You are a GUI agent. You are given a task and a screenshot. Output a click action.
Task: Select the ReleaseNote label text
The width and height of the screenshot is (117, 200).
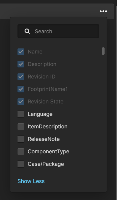pos(44,139)
